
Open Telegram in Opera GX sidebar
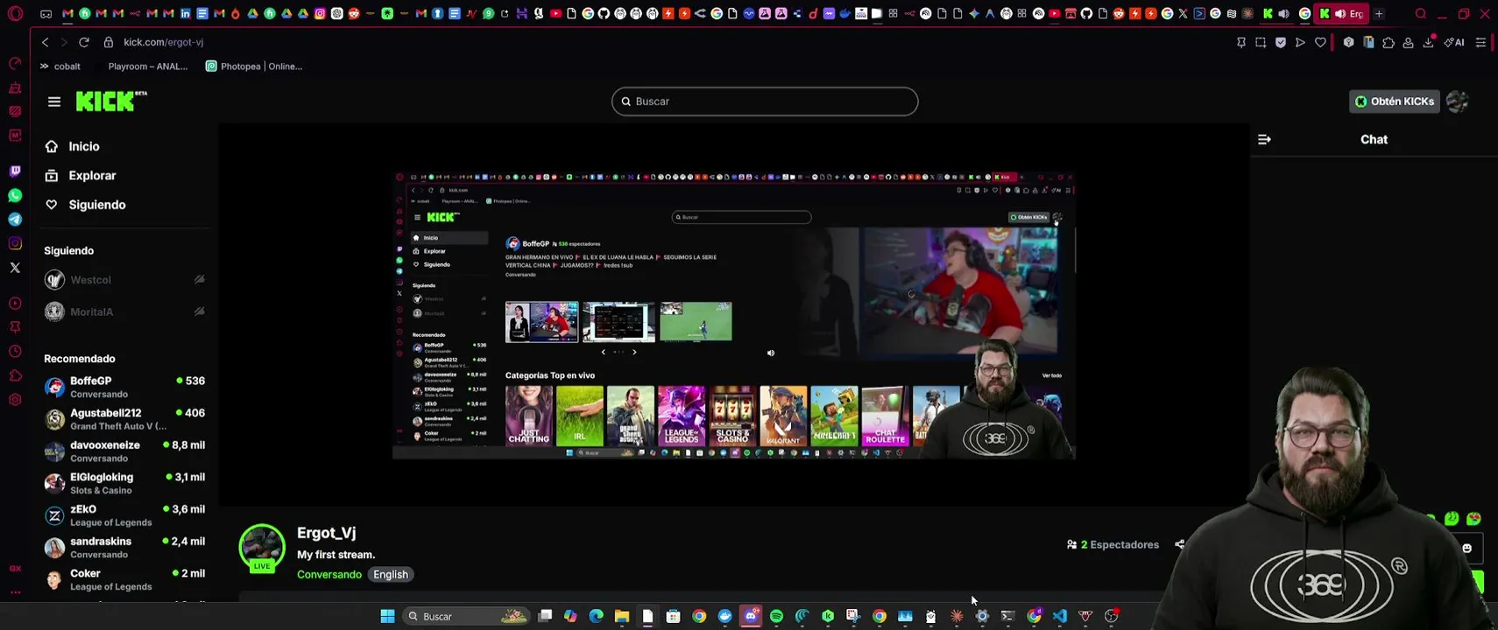pos(15,220)
